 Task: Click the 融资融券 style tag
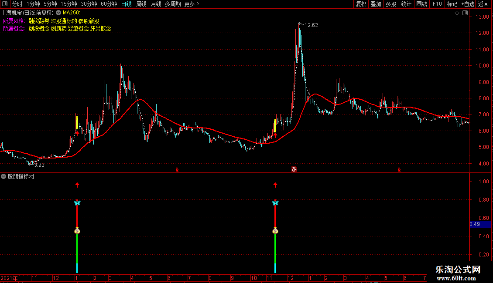(39, 21)
